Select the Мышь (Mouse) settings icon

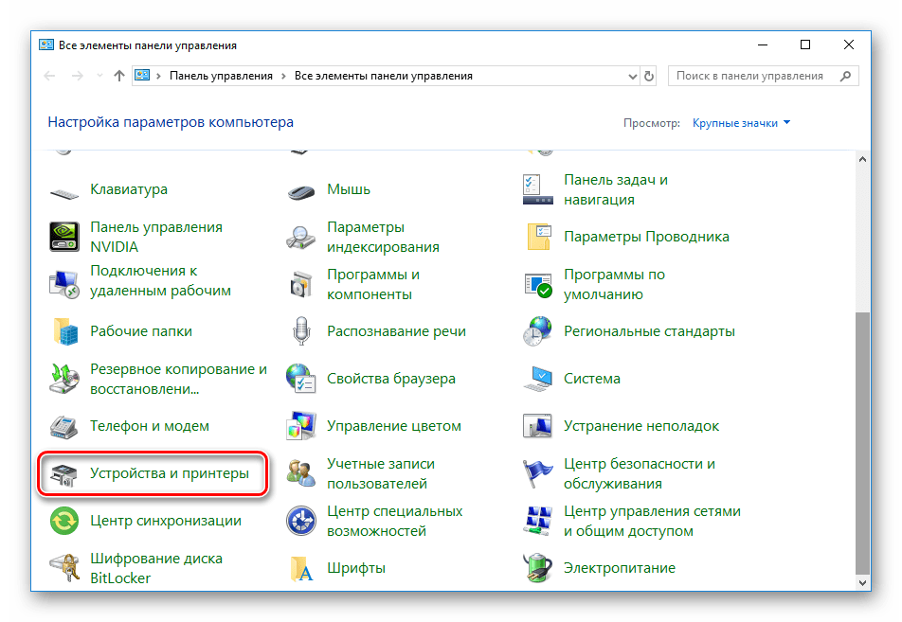click(x=349, y=188)
